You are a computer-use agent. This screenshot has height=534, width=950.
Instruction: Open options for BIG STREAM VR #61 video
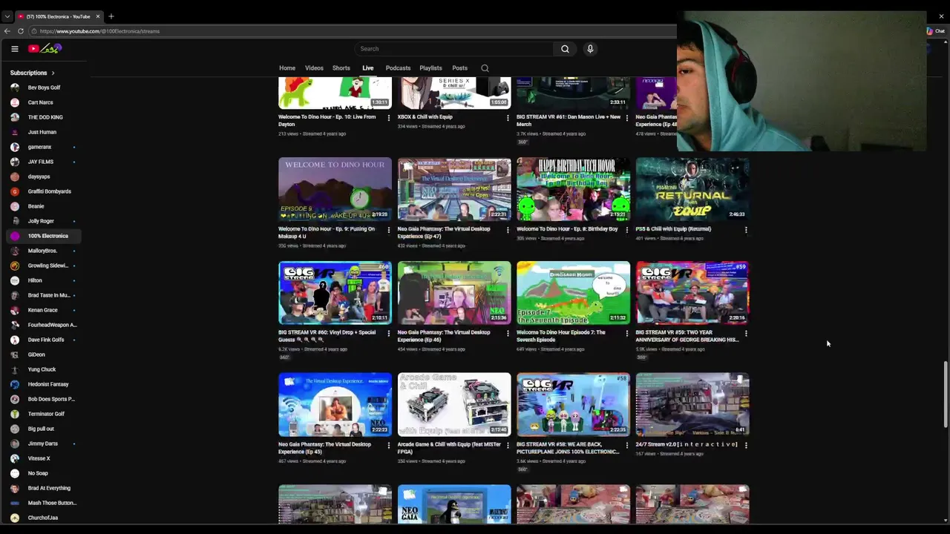[627, 118]
